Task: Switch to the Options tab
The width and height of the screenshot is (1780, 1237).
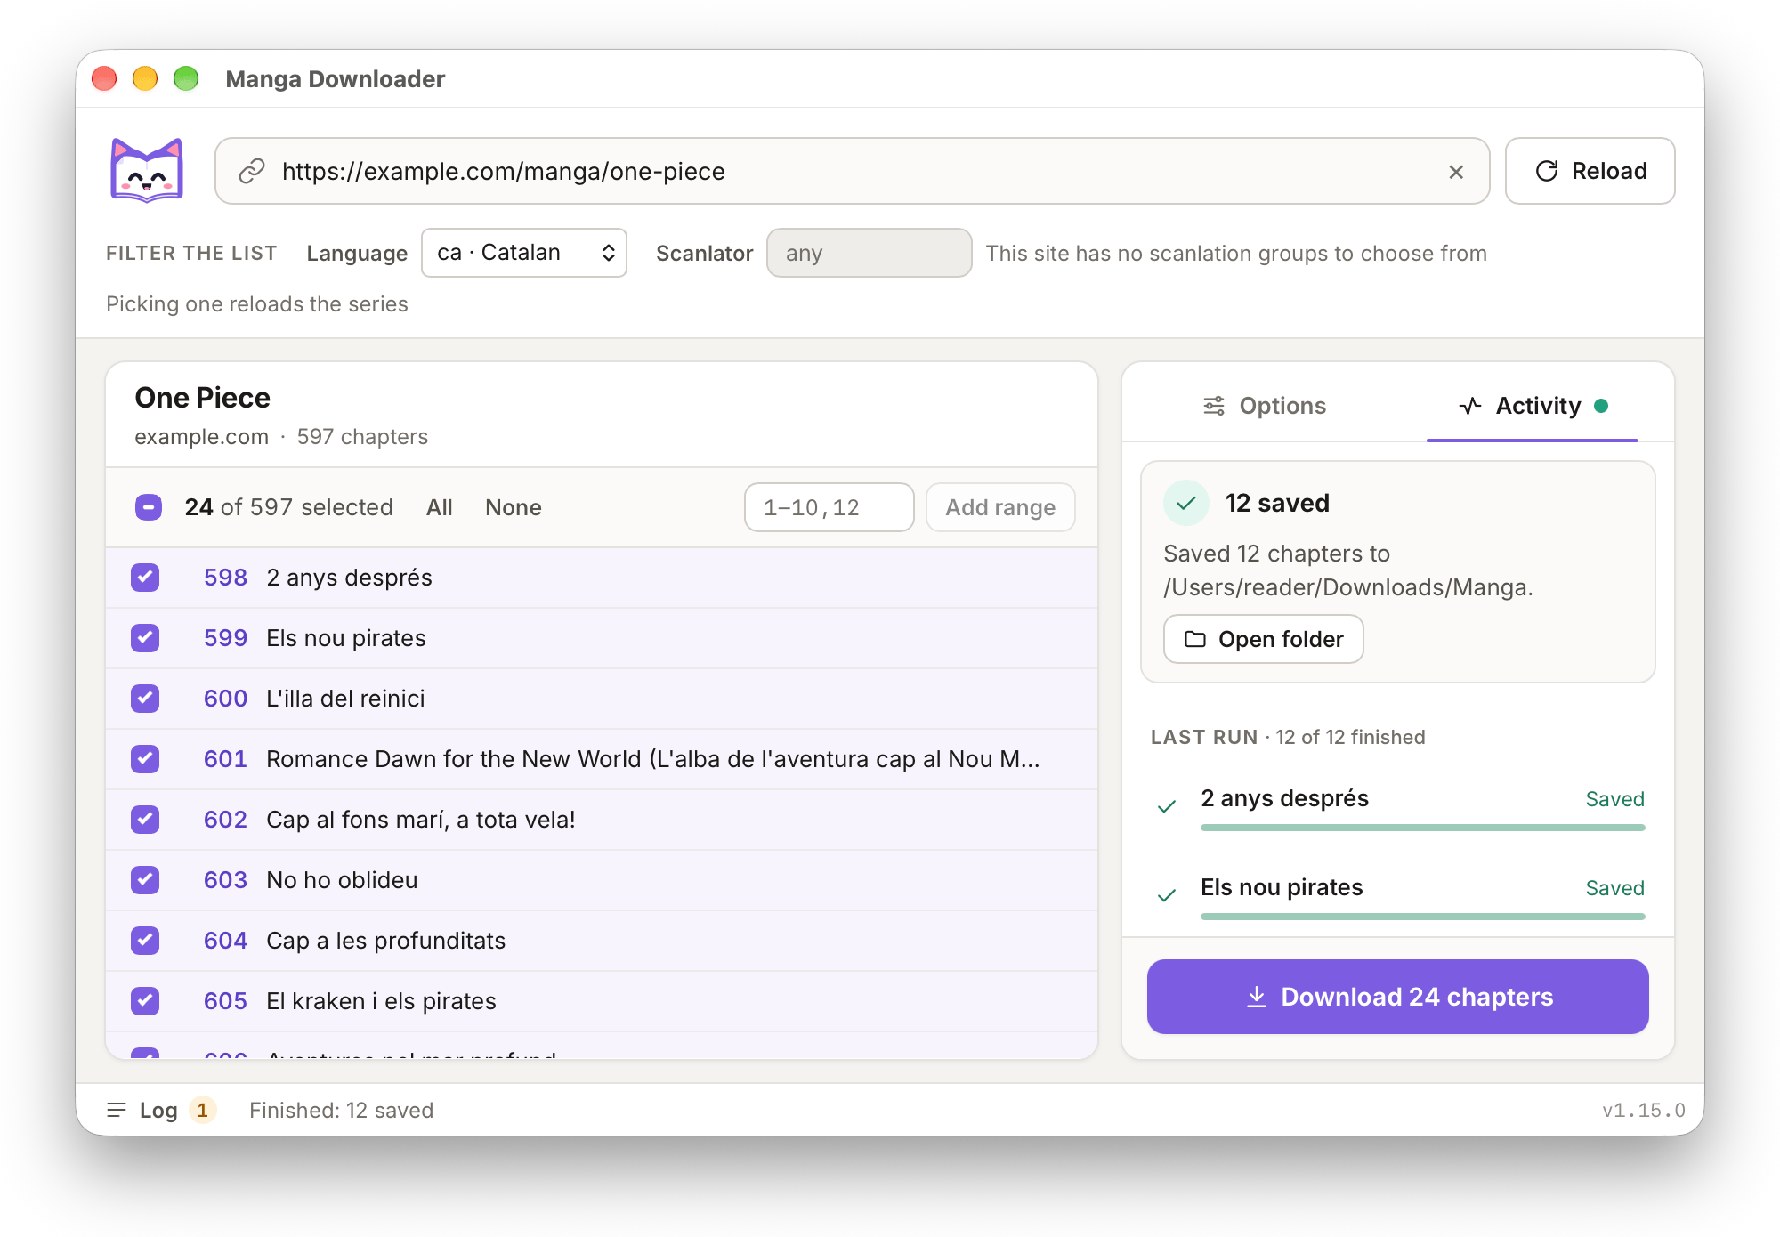Action: point(1264,406)
